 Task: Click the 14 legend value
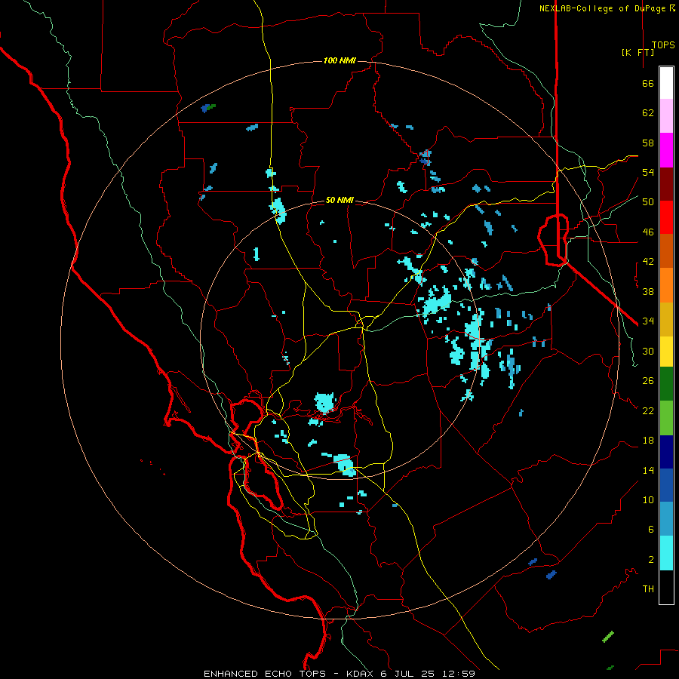648,470
